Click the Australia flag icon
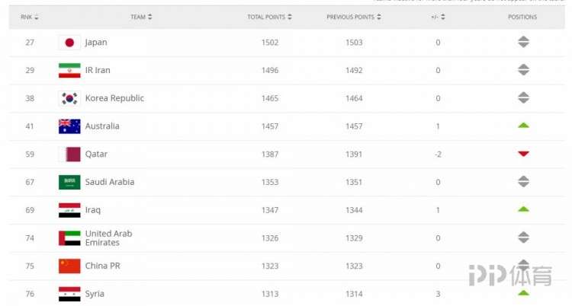 [x=69, y=126]
